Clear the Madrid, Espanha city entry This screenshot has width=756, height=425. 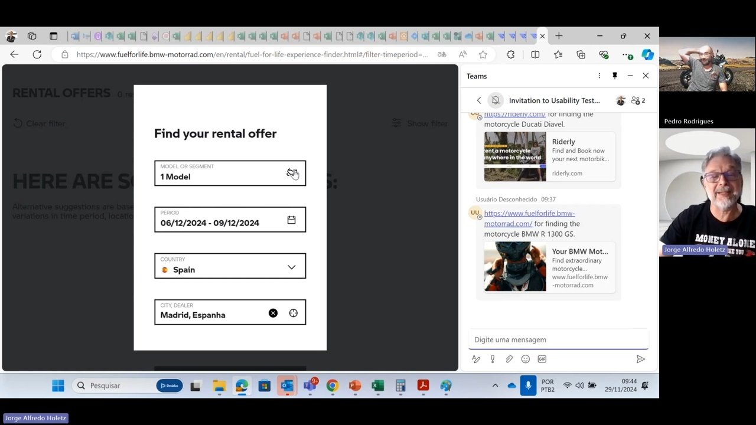click(x=273, y=313)
